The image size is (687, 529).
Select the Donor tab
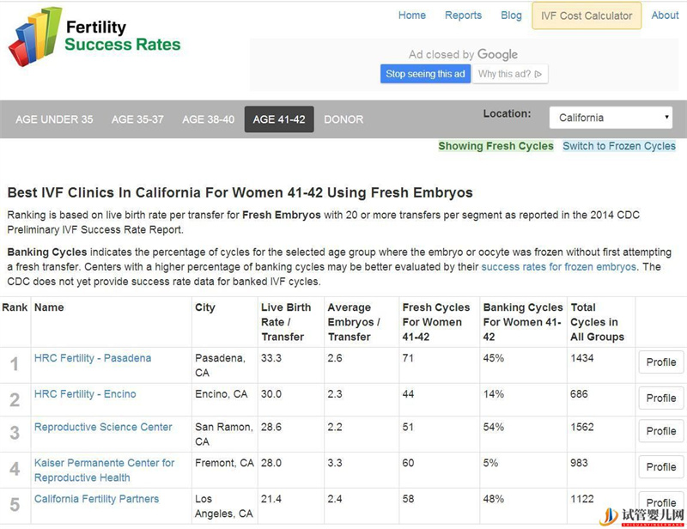[343, 119]
